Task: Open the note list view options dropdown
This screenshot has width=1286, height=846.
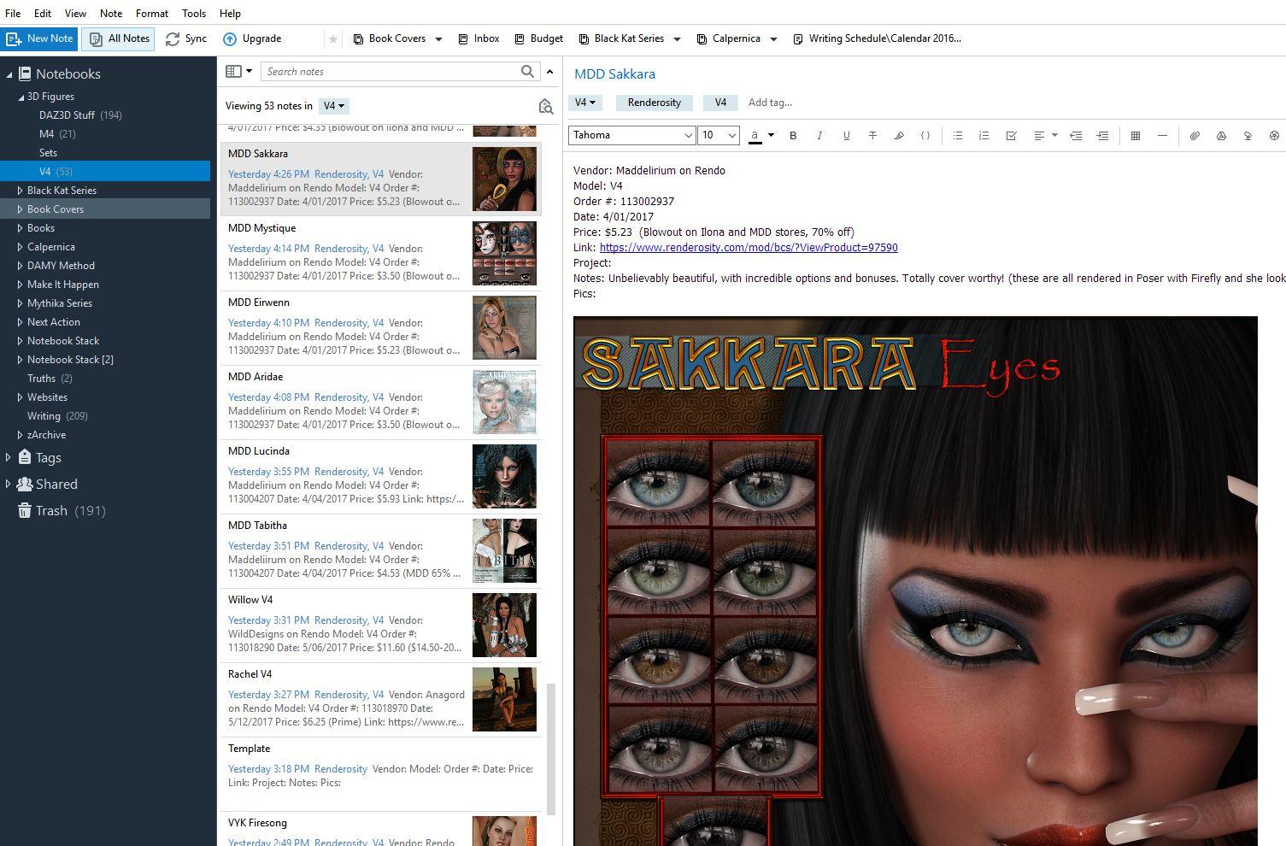Action: coord(238,72)
